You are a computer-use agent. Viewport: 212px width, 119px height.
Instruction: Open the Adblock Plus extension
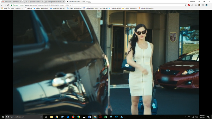[x=189, y=5]
